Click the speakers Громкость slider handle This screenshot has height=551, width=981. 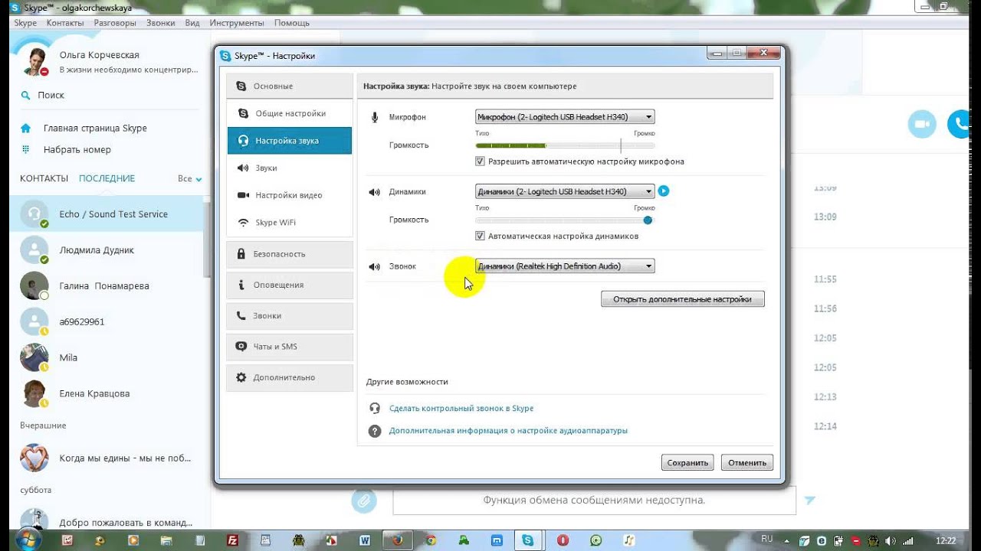[648, 220]
